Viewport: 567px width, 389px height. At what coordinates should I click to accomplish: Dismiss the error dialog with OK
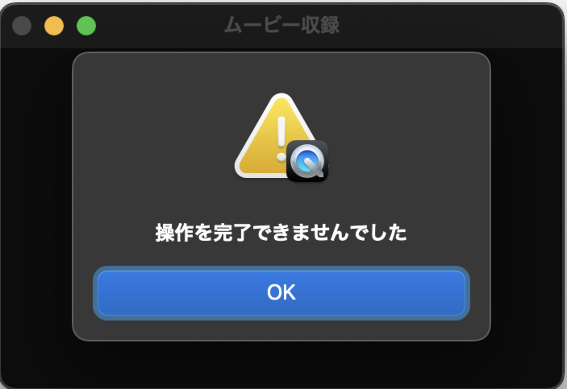281,293
